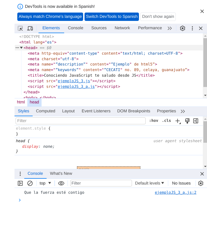Viewport: 207px width, 235px height.
Task: Open the Default levels dropdown
Action: pyautogui.click(x=150, y=183)
